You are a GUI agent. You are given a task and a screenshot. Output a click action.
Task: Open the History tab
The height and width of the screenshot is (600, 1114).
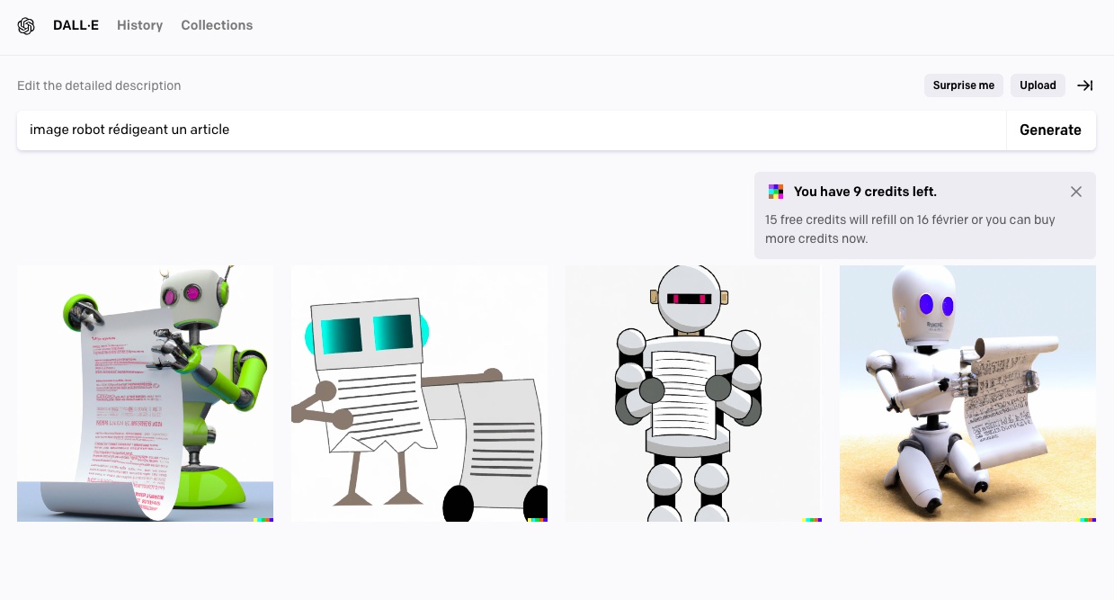[140, 25]
